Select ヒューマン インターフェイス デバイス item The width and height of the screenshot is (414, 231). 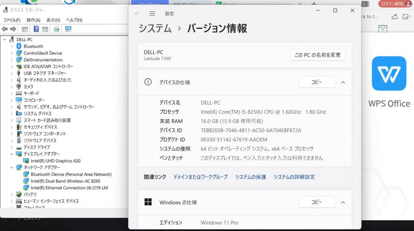[x=51, y=201]
